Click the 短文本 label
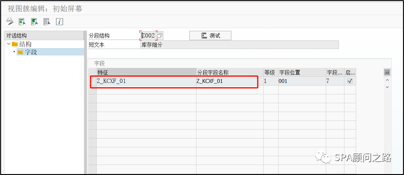This screenshot has height=175, width=404. [97, 45]
